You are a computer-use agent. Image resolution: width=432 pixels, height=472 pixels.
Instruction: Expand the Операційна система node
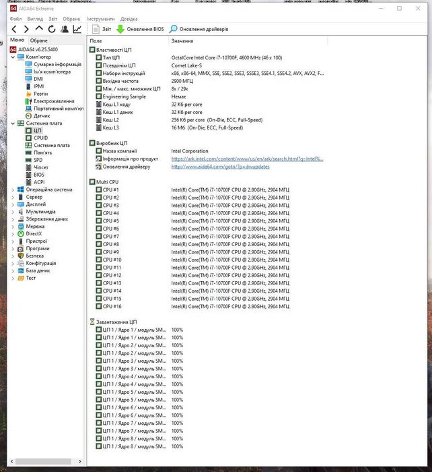pyautogui.click(x=13, y=189)
